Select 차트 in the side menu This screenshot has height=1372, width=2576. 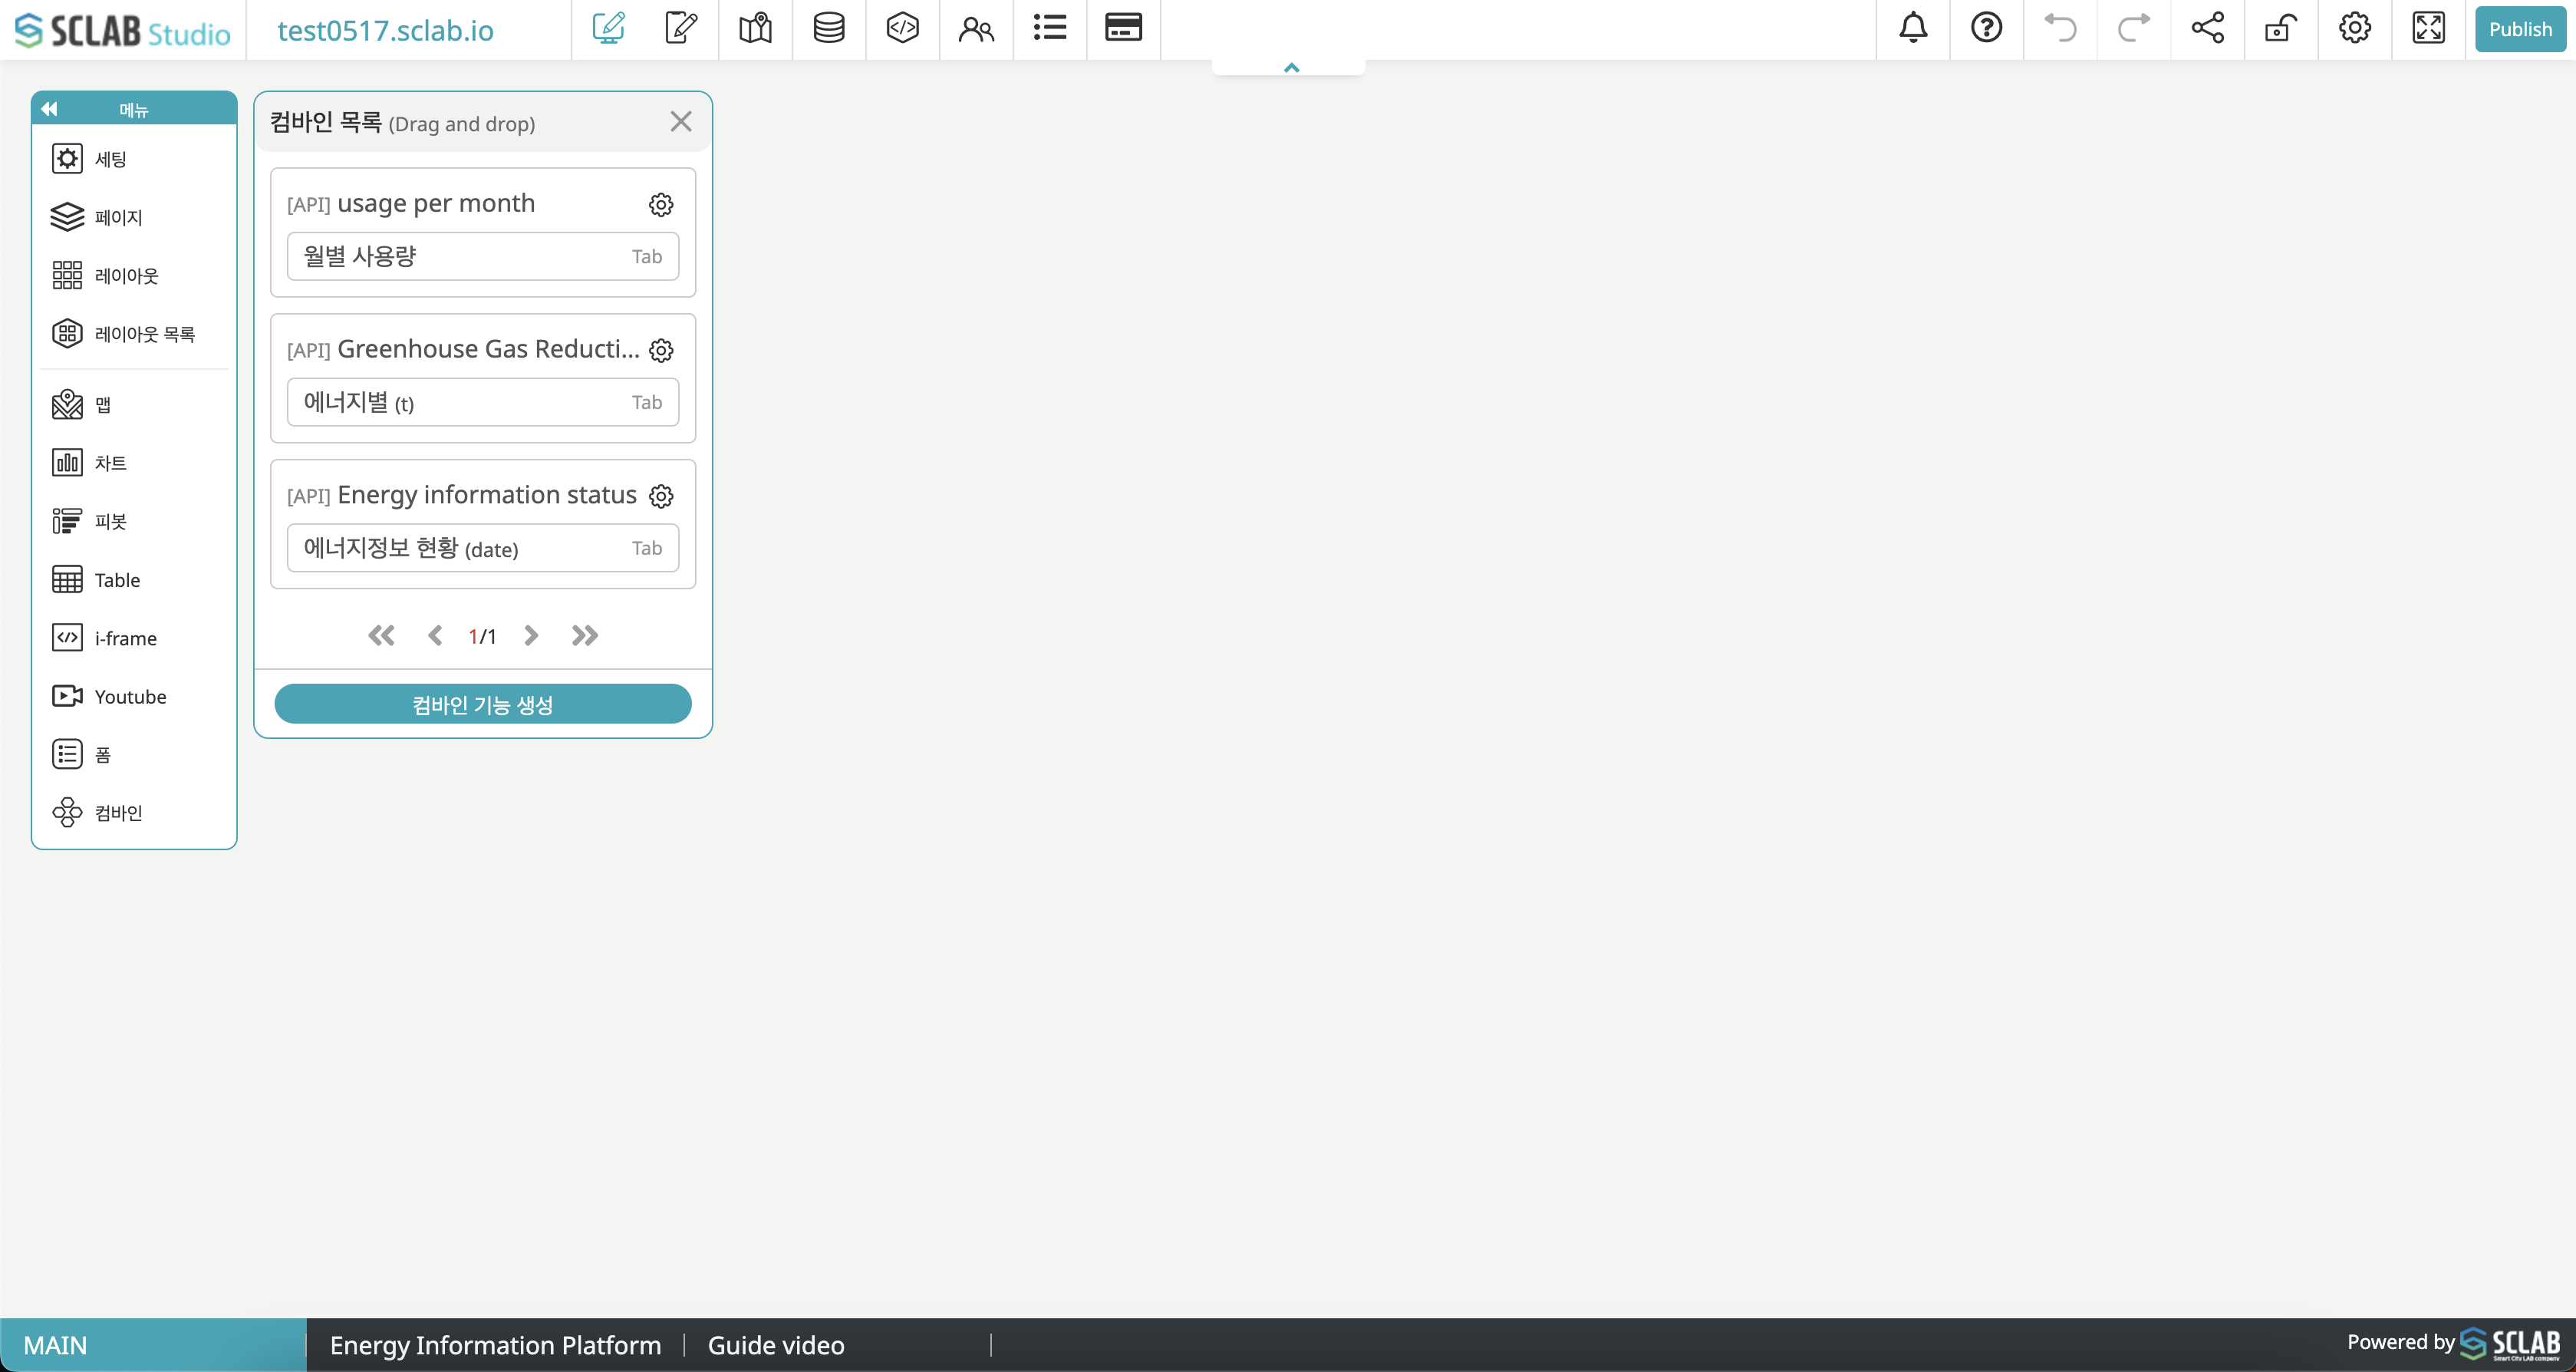click(134, 462)
